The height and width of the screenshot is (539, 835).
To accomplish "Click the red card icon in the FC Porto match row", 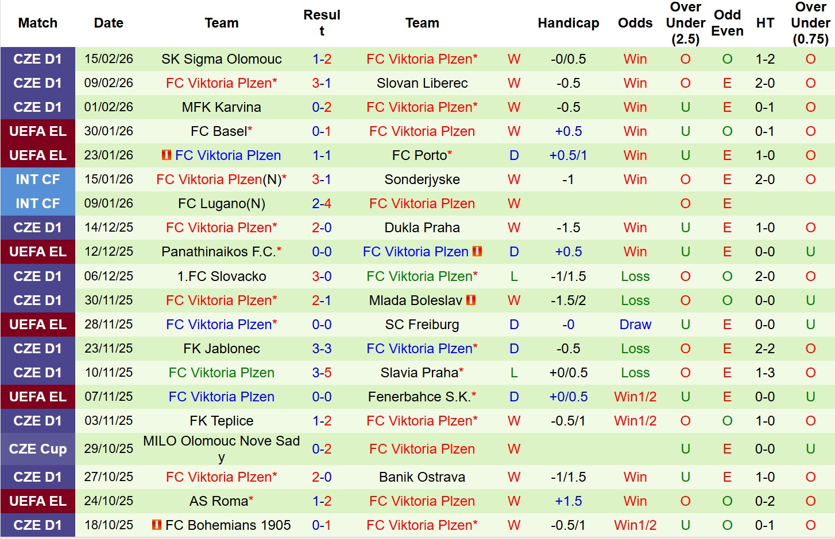I will (167, 155).
